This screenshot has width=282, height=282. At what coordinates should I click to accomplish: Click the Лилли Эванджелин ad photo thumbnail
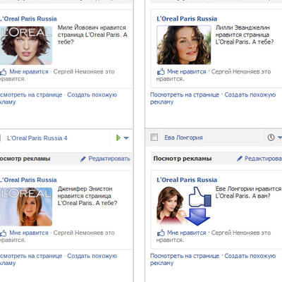point(184,45)
